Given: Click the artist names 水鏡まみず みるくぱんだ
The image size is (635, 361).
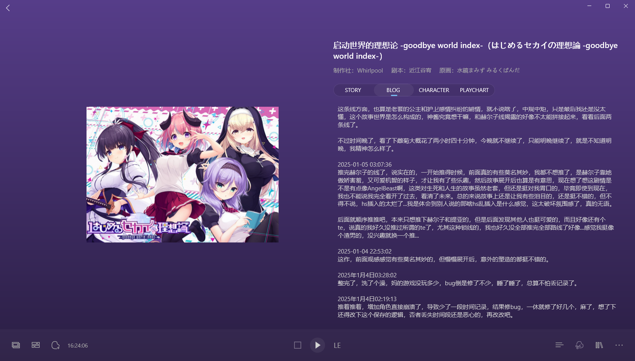Looking at the screenshot, I should click(x=488, y=70).
